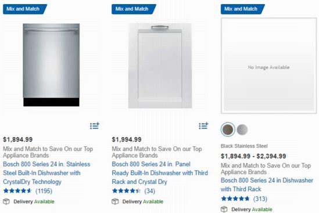This screenshot has width=319, height=213.
Task: Open Bosch 800 Series Stainless Steel CrystalDry link
Action: (46, 173)
